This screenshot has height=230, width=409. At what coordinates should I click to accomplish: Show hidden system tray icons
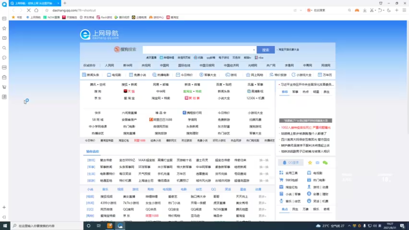coord(349,226)
